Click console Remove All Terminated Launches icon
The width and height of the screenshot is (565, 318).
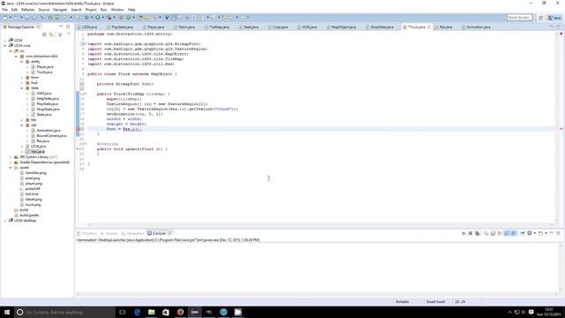[477, 233]
